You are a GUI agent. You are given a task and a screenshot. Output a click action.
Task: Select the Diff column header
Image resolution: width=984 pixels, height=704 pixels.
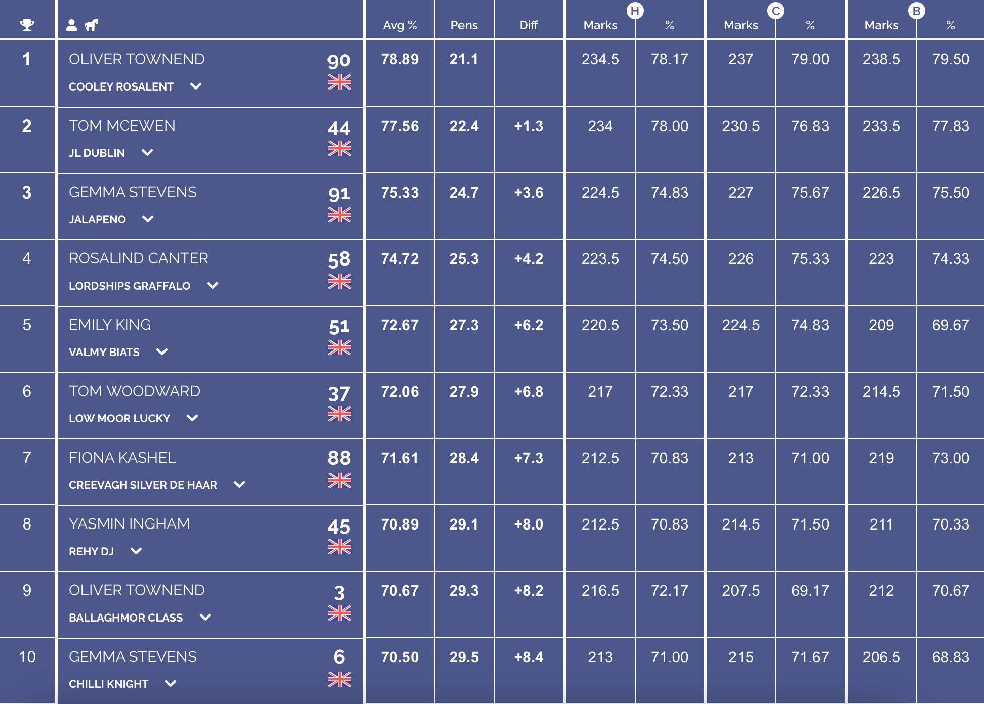[529, 25]
